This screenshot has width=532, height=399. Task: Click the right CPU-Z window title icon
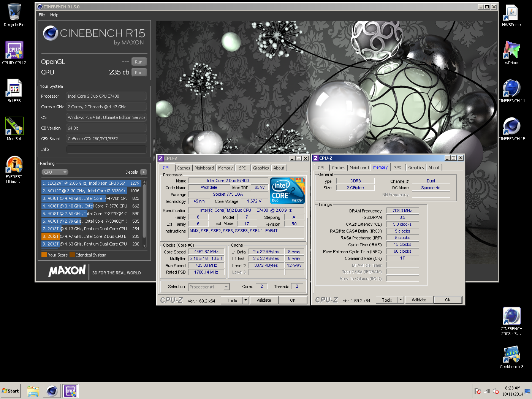click(316, 158)
